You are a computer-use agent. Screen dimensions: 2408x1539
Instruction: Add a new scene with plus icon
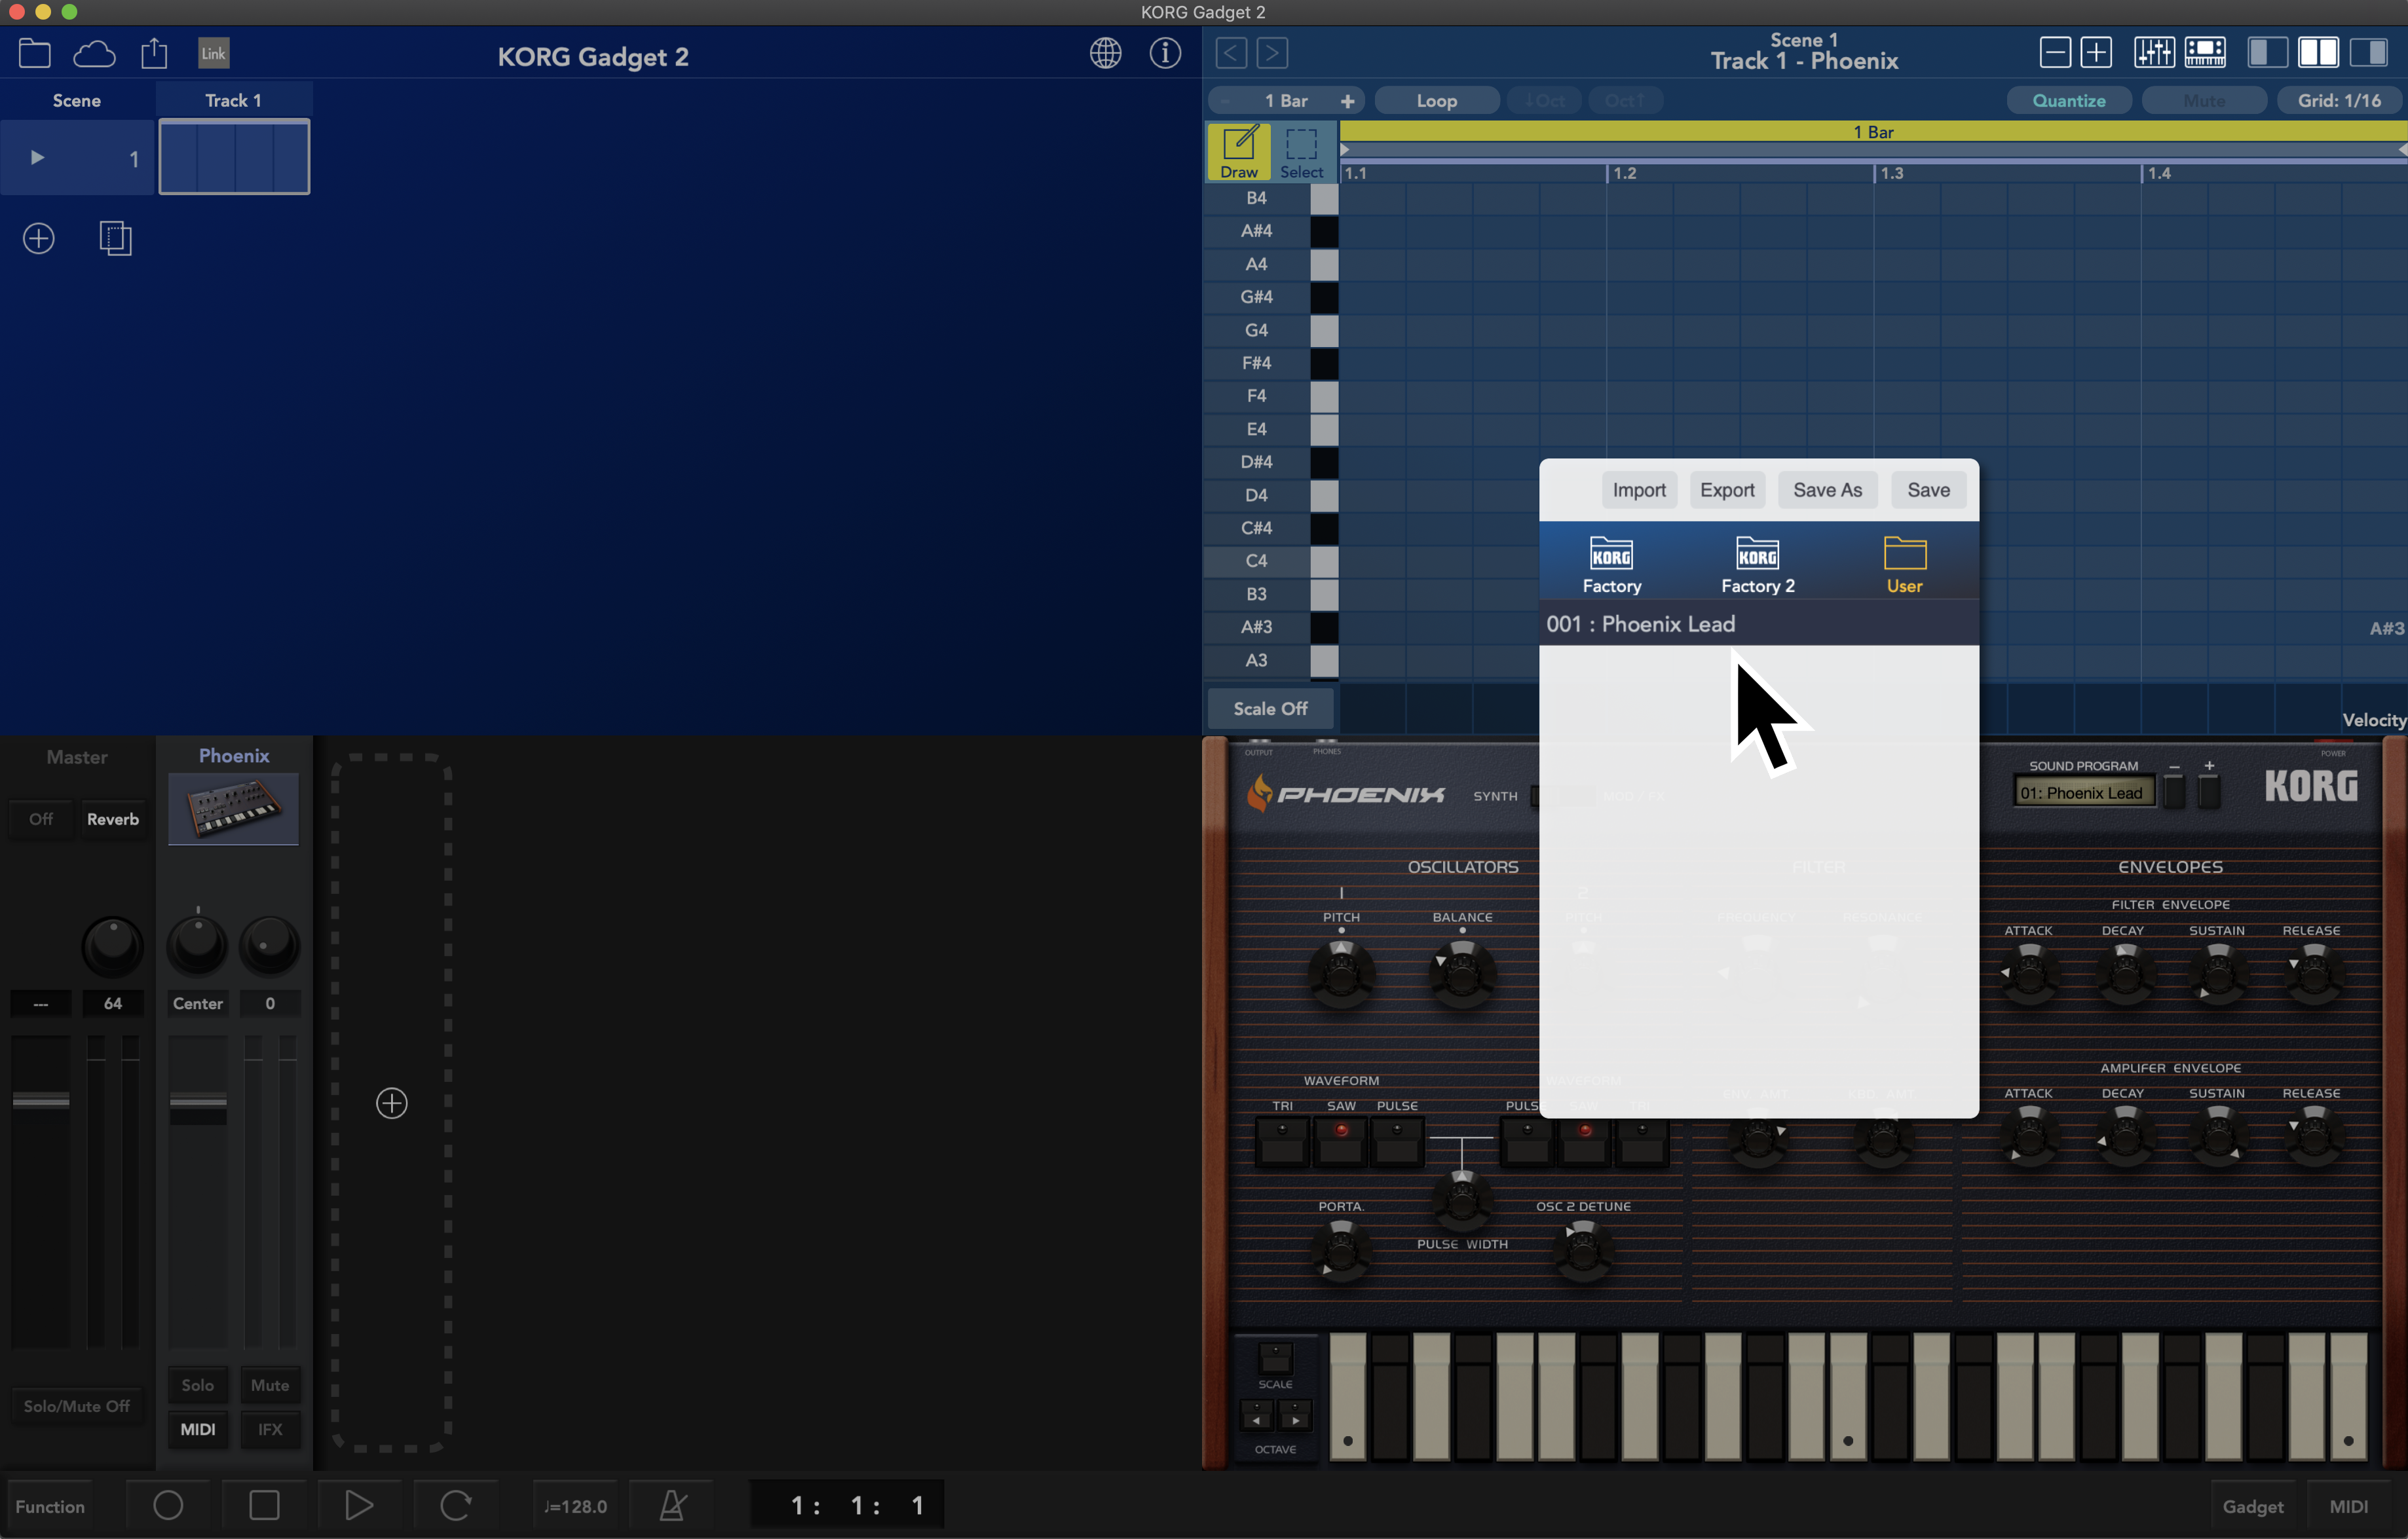(x=38, y=239)
